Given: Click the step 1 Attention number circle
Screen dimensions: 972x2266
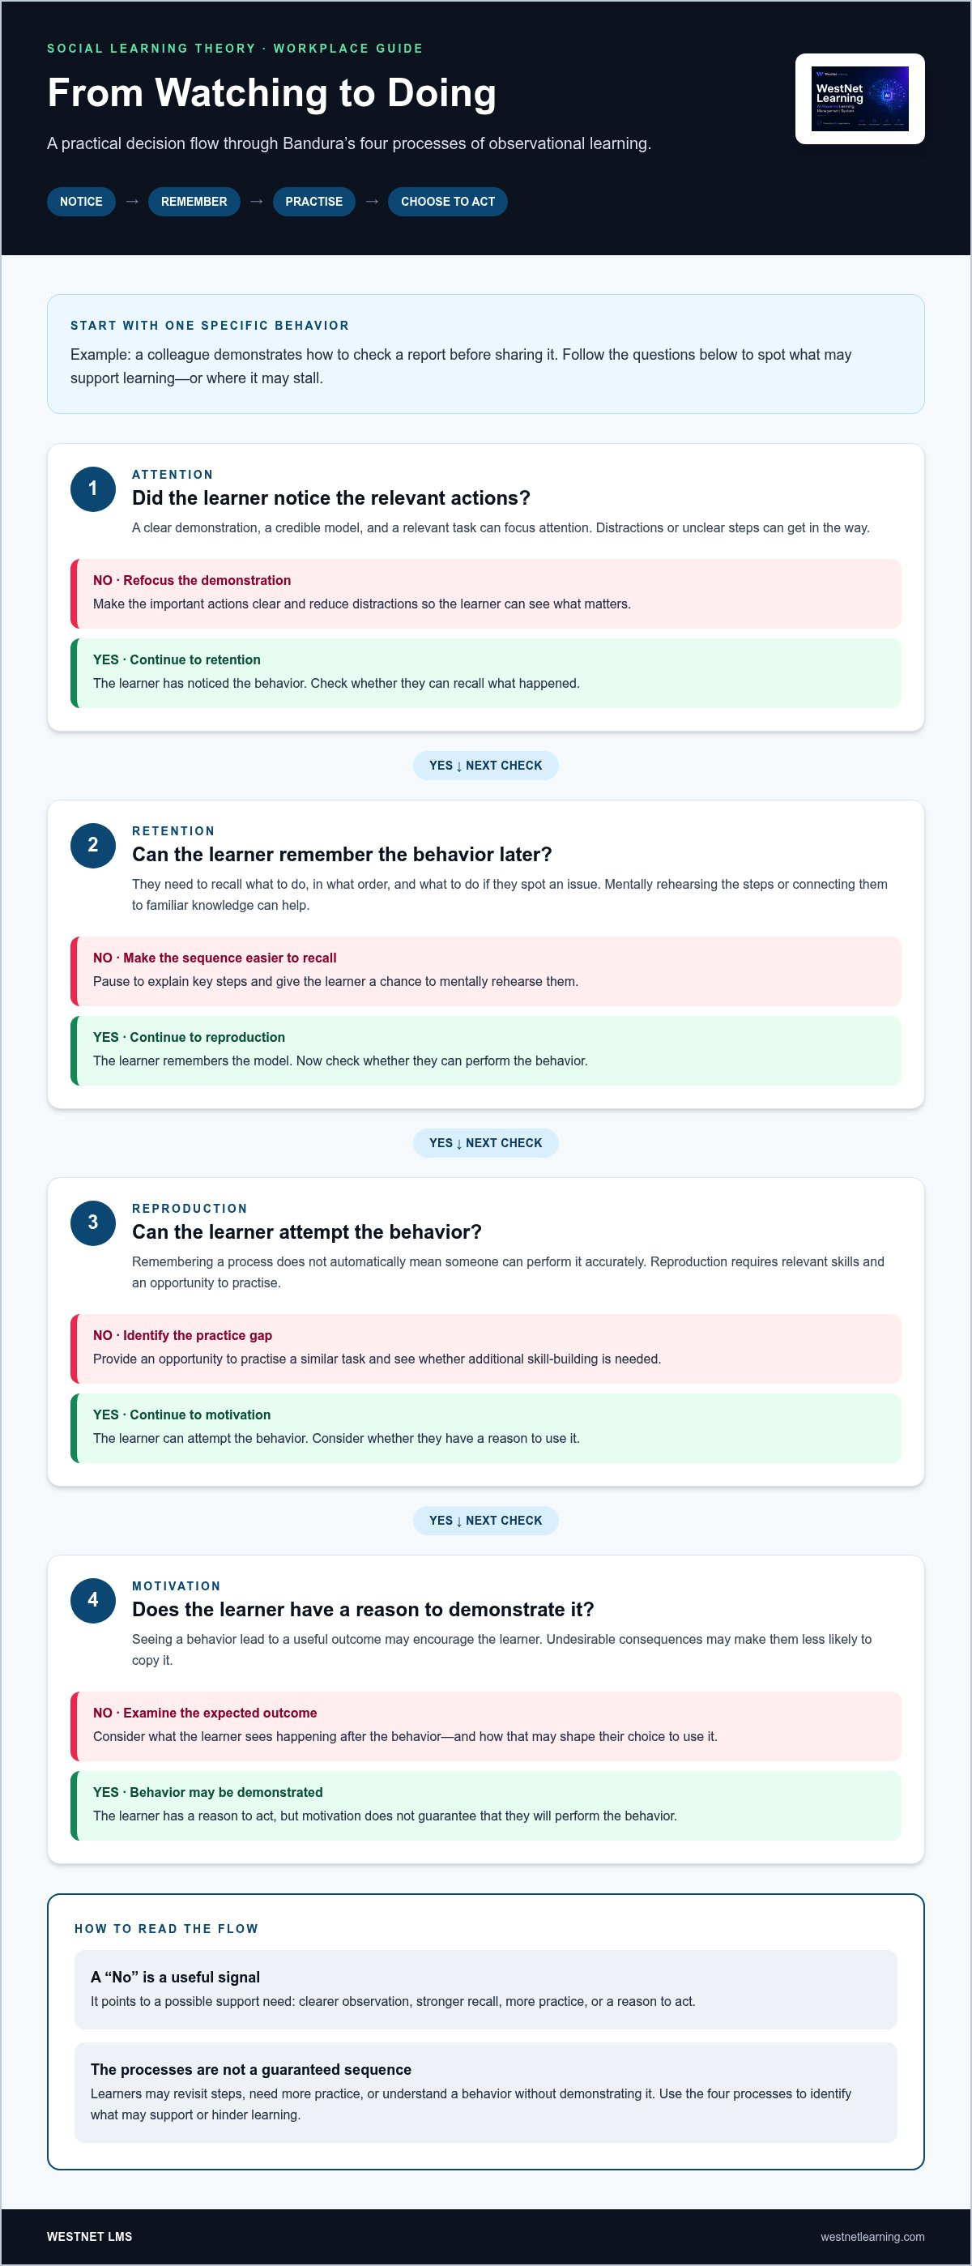Looking at the screenshot, I should coord(93,489).
